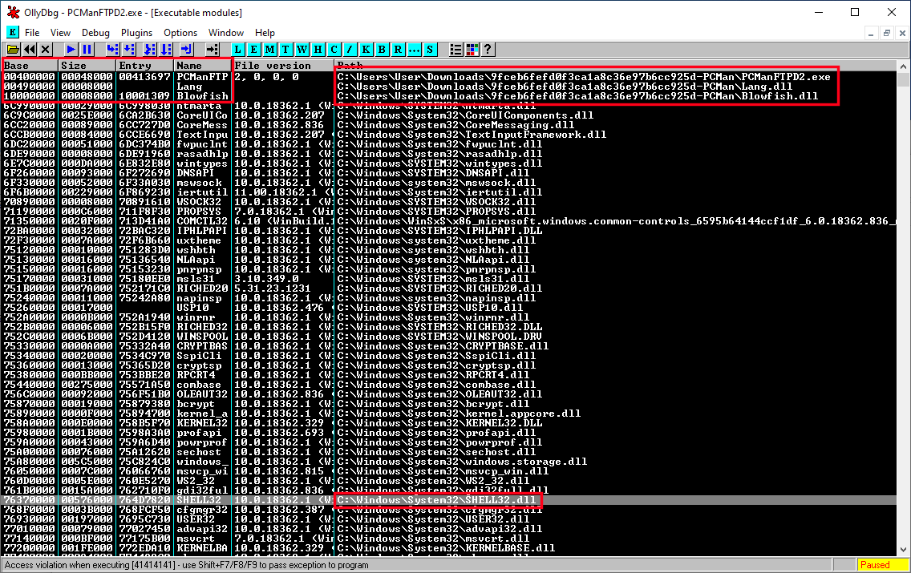
Task: Select the USER32 module name cell
Action: tap(196, 519)
